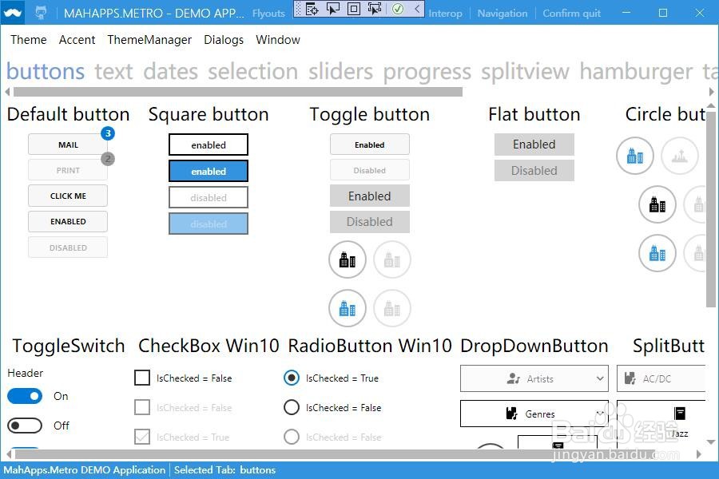Toggle display layout adorners debug icon
This screenshot has height=479, width=719.
pos(354,9)
